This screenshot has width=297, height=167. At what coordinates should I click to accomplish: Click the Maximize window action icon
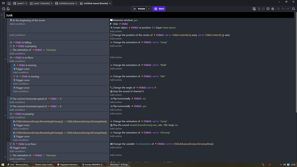click(x=111, y=20)
